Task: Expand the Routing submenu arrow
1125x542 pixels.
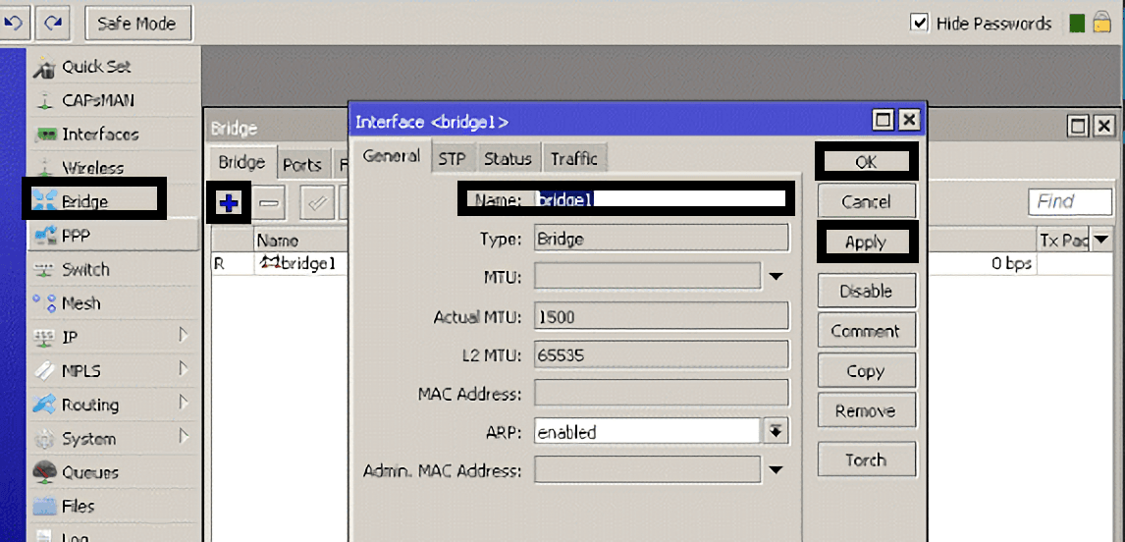Action: coord(184,403)
